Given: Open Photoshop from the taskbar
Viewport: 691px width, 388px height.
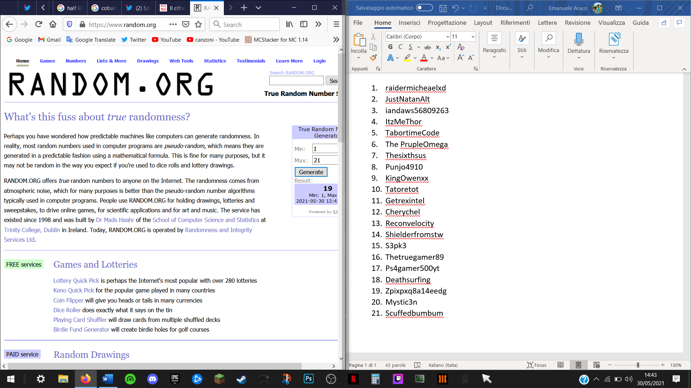Looking at the screenshot, I should [x=309, y=379].
